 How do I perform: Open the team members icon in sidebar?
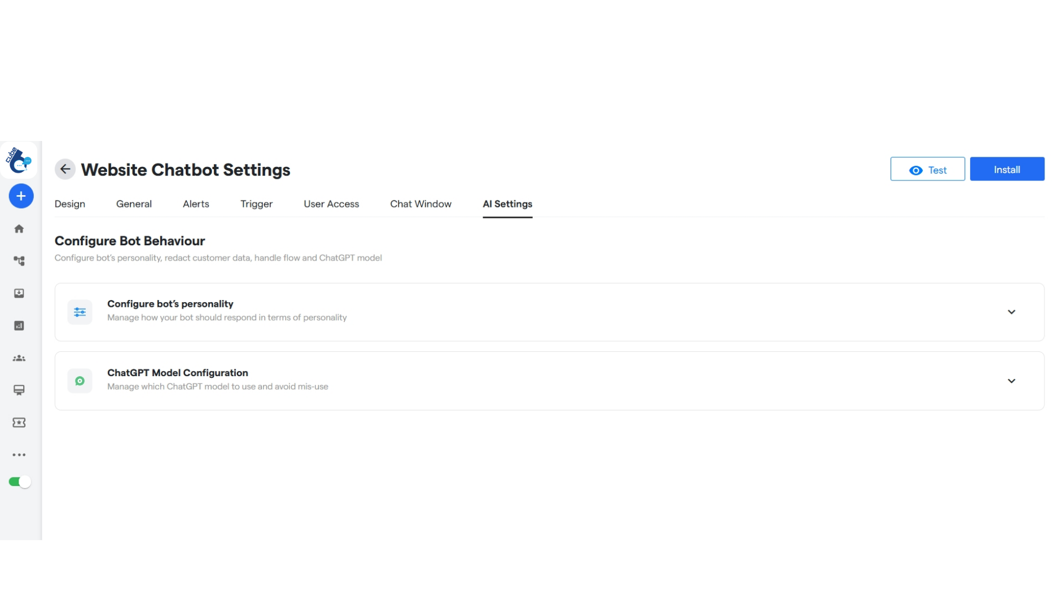[x=19, y=358]
